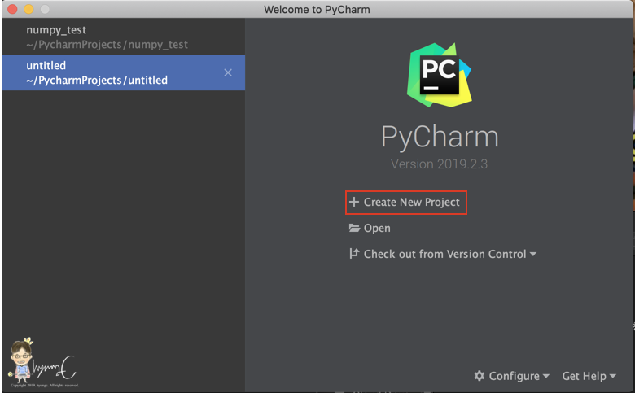The height and width of the screenshot is (393, 635).
Task: Click the large PyCharm title text
Action: tap(440, 138)
